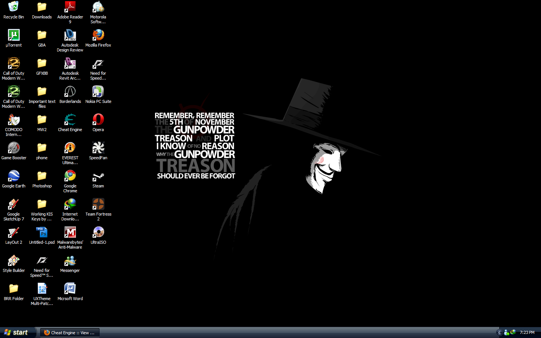Launch Internet Download Manager shortcut
Screen dimensions: 541x338
click(70, 210)
